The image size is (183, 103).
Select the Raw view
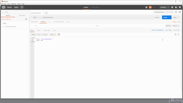coord(39,35)
